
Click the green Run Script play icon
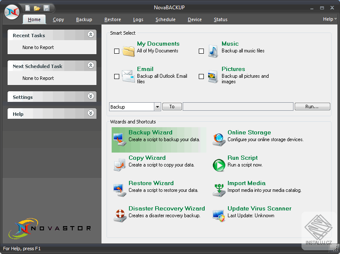click(x=219, y=165)
